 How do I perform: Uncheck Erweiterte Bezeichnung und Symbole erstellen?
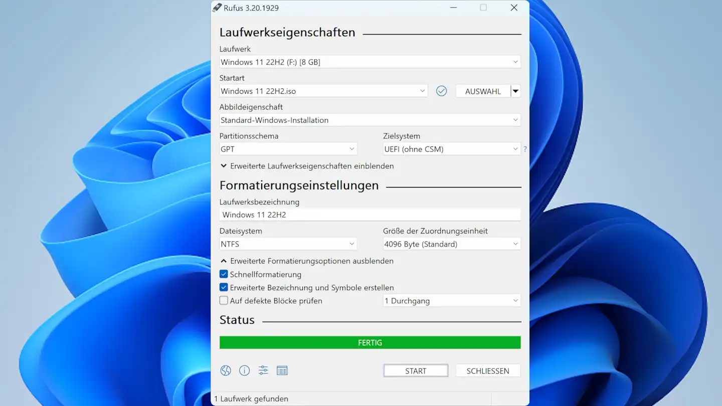[224, 287]
